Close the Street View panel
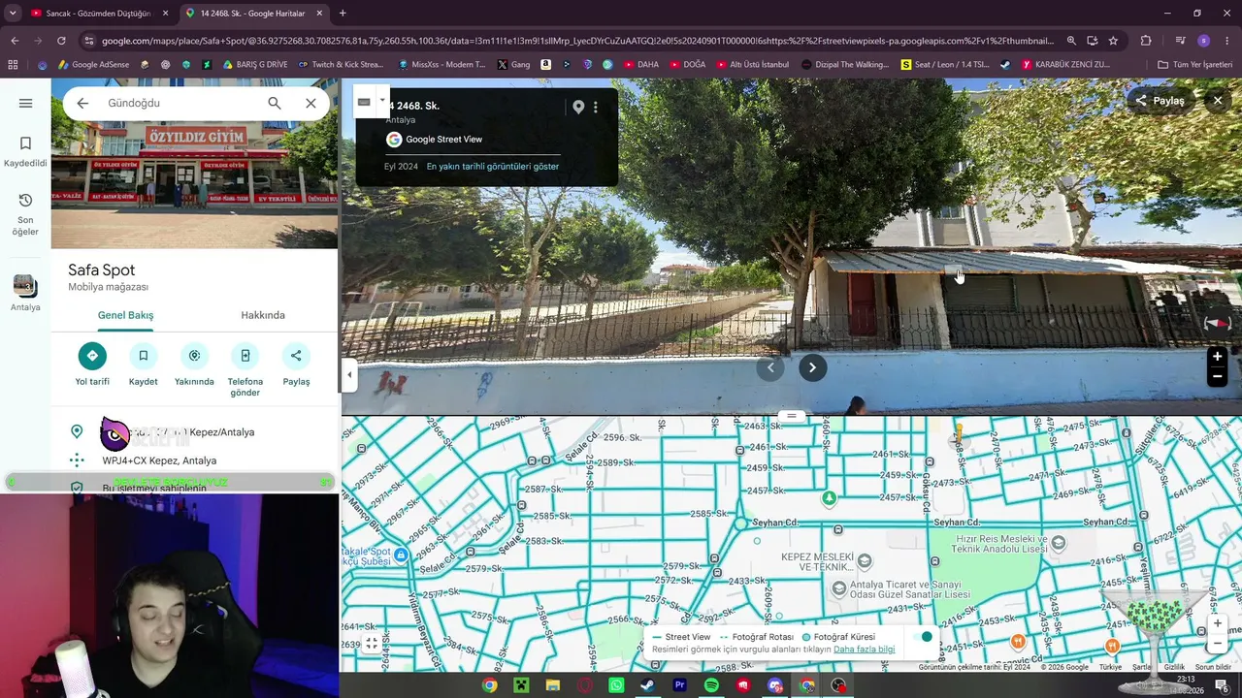1242x698 pixels. [x=1218, y=101]
